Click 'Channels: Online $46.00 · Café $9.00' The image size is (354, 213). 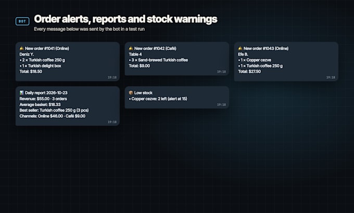[53, 116]
